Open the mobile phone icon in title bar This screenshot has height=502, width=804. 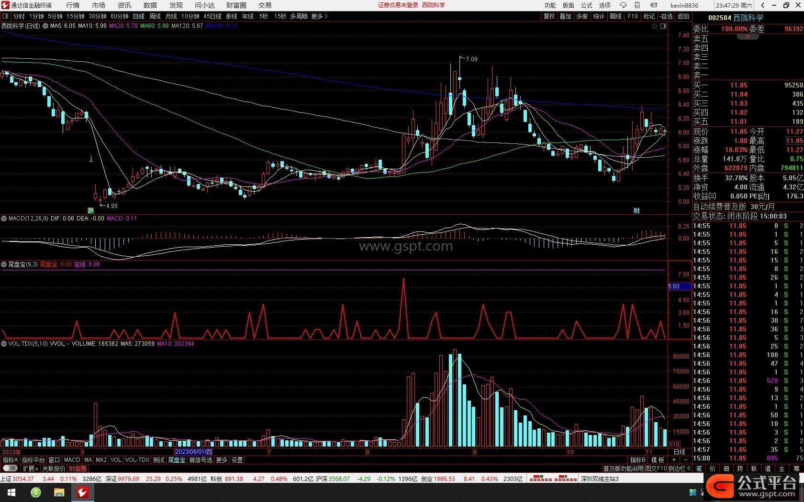(x=637, y=5)
